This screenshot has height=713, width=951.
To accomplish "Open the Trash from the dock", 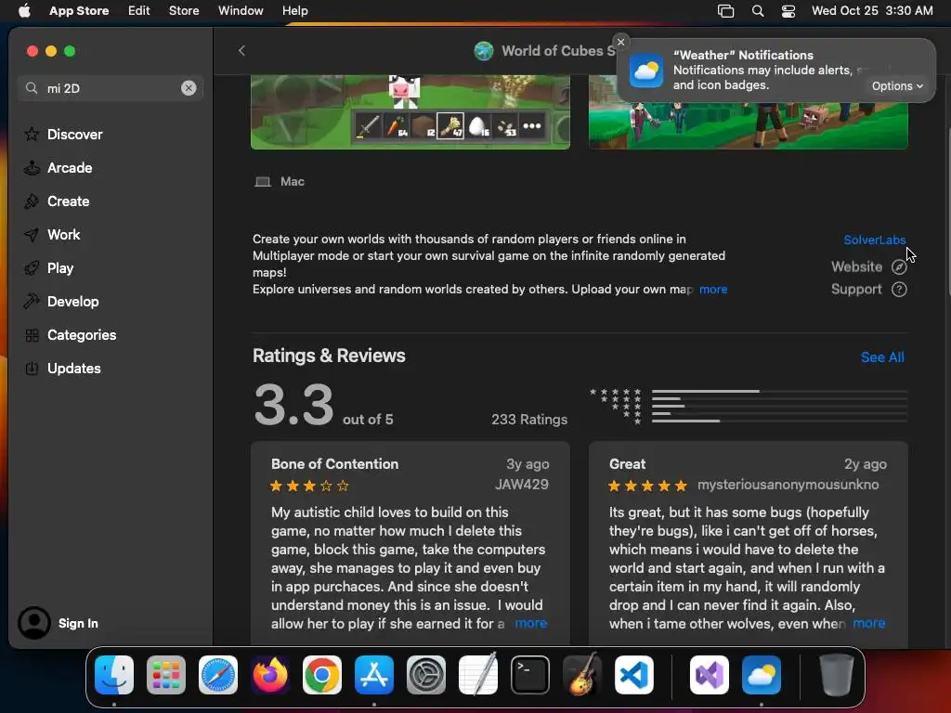I will [x=837, y=675].
